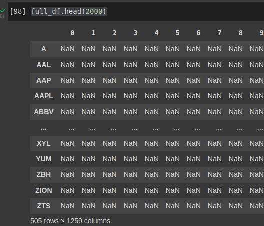Click NaN cell in row AAPL, column 1
Screen dimensions: 264x226
tap(89, 96)
